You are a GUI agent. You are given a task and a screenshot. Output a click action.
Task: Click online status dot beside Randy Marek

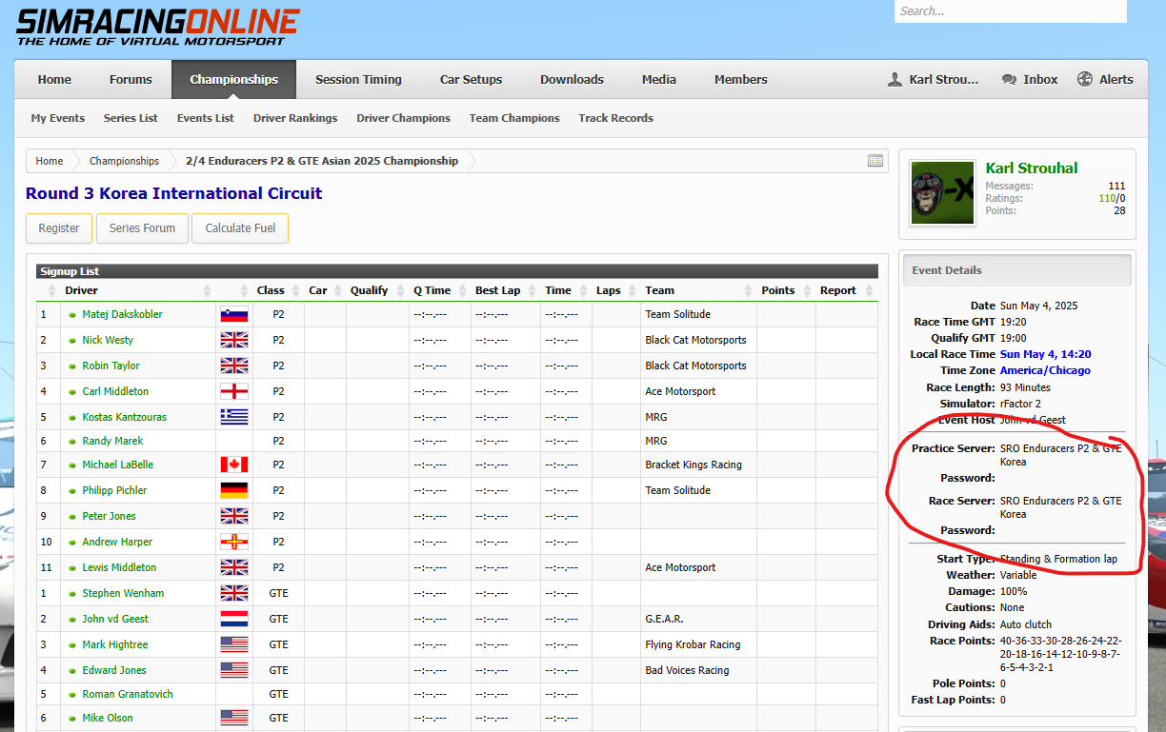click(72, 442)
